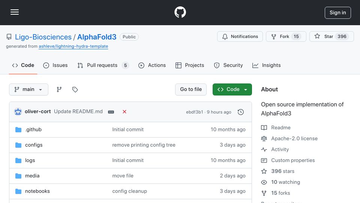Image resolution: width=360 pixels, height=203 pixels.
Task: Open 'remove printing config tree' commit message
Action: 144,145
